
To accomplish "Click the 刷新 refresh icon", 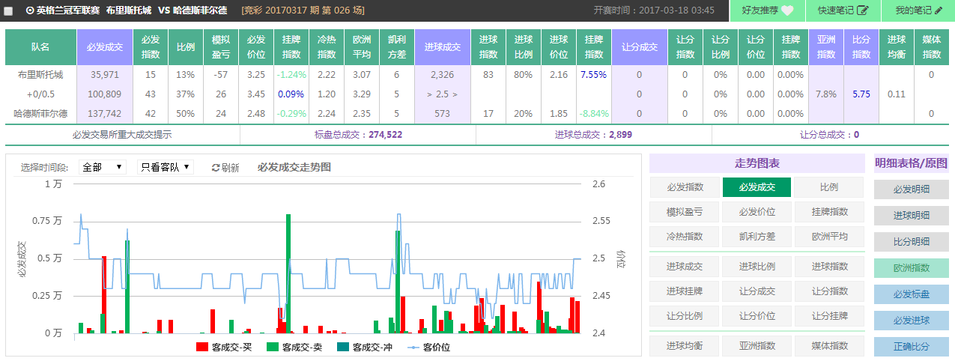I will [216, 168].
